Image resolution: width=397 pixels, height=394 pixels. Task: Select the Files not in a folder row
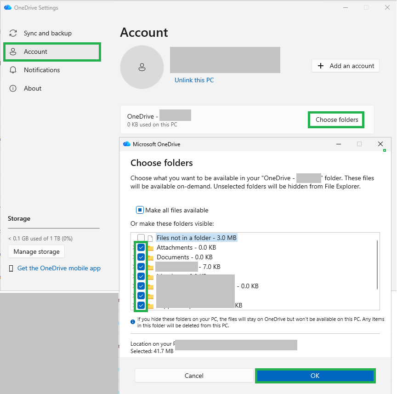(197, 238)
